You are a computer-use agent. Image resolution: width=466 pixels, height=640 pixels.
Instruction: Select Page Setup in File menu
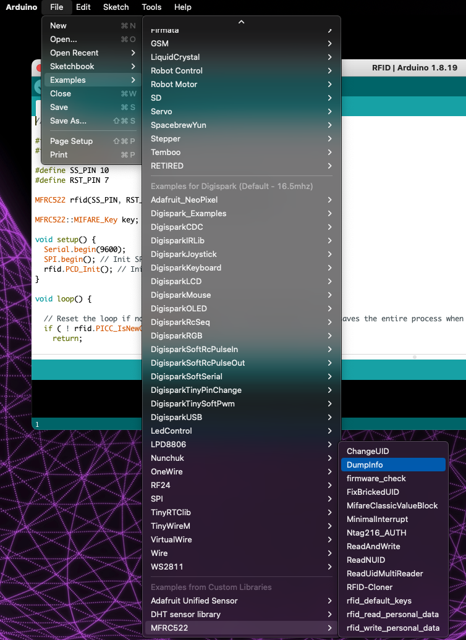click(92, 141)
